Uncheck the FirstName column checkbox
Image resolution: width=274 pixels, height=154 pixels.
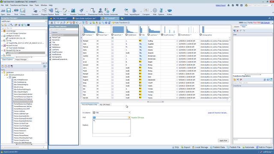click(x=51, y=45)
